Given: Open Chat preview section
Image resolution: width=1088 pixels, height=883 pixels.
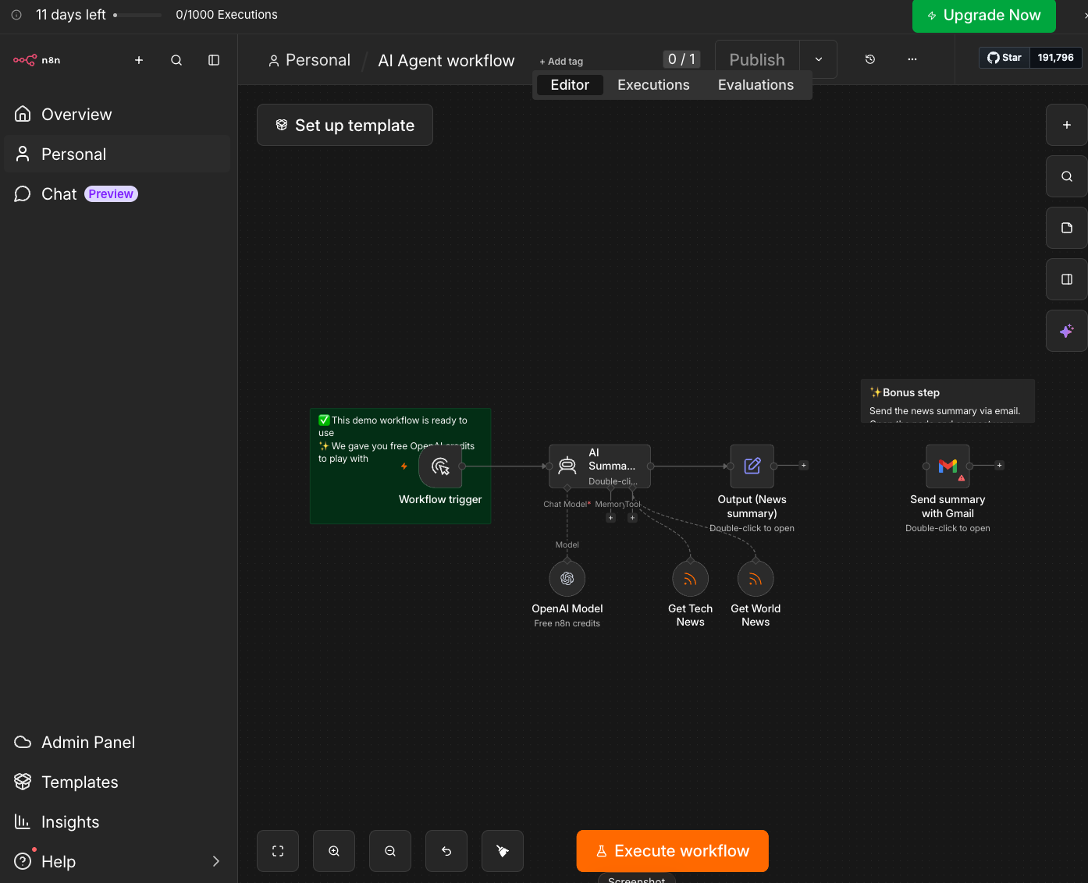Looking at the screenshot, I should 117,194.
